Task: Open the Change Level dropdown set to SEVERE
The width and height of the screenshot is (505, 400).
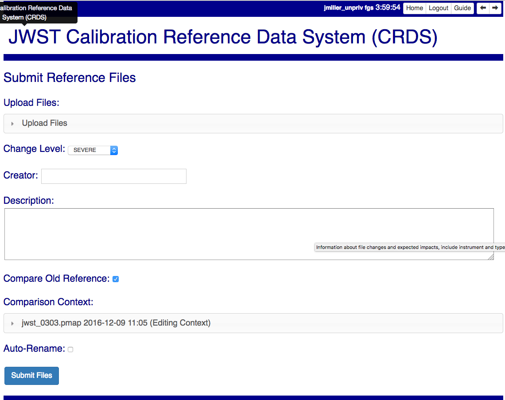Action: coord(93,150)
